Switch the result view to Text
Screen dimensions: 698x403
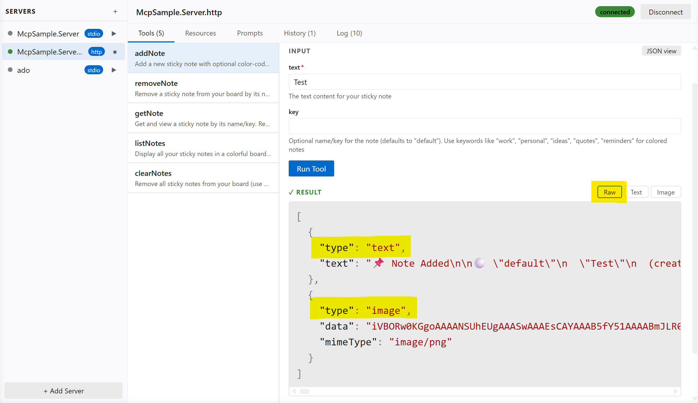point(637,192)
